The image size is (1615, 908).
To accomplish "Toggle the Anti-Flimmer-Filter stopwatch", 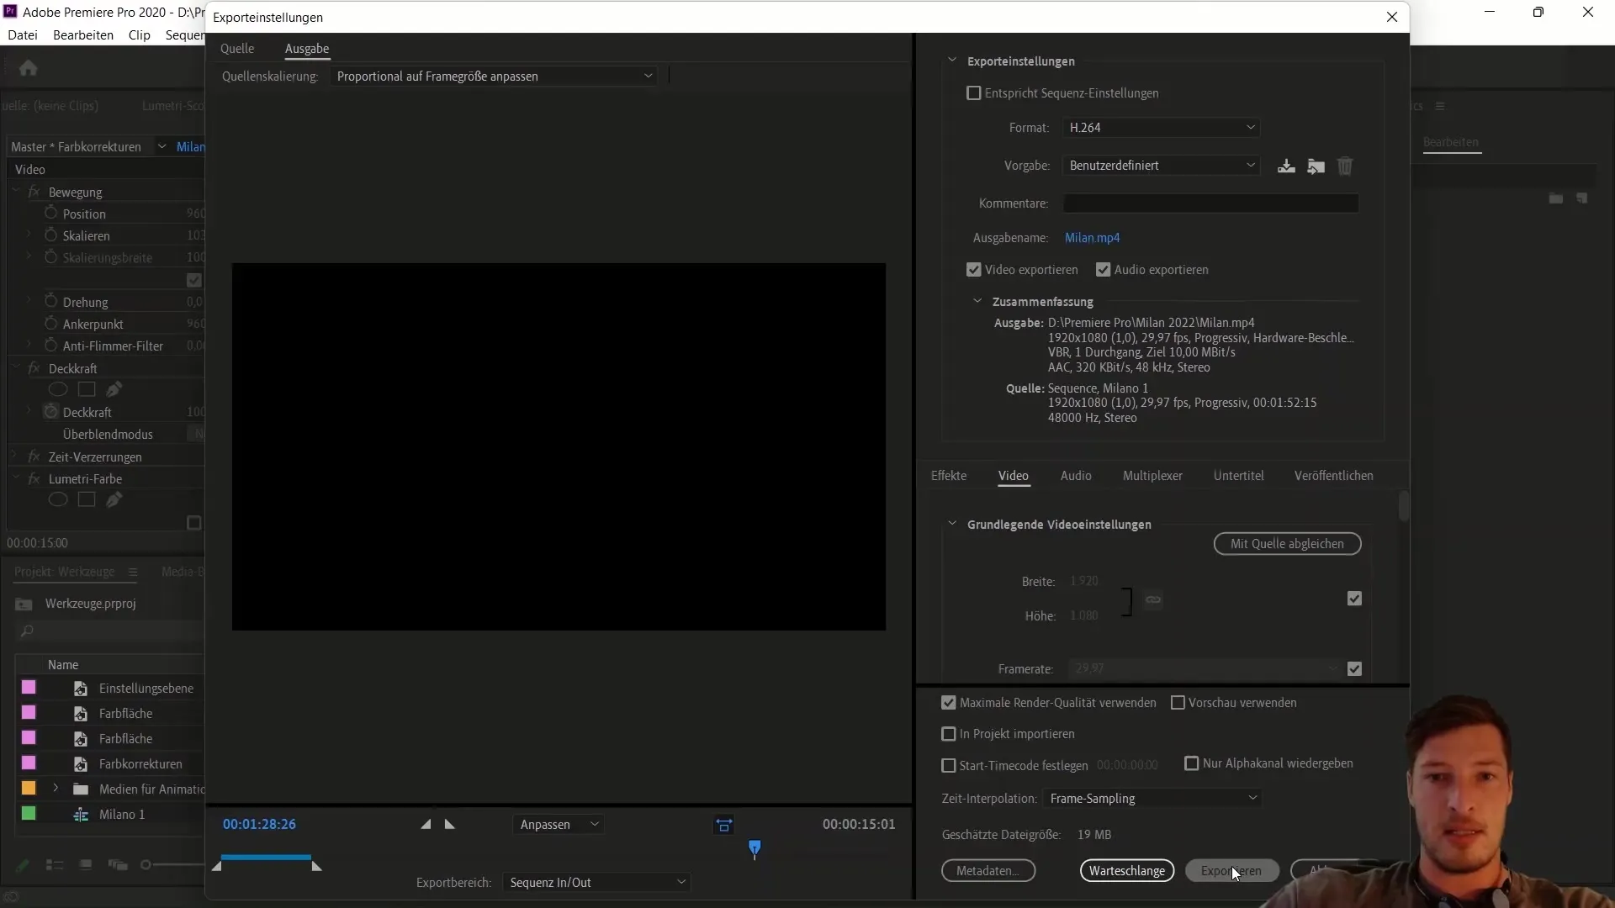I will point(50,346).
